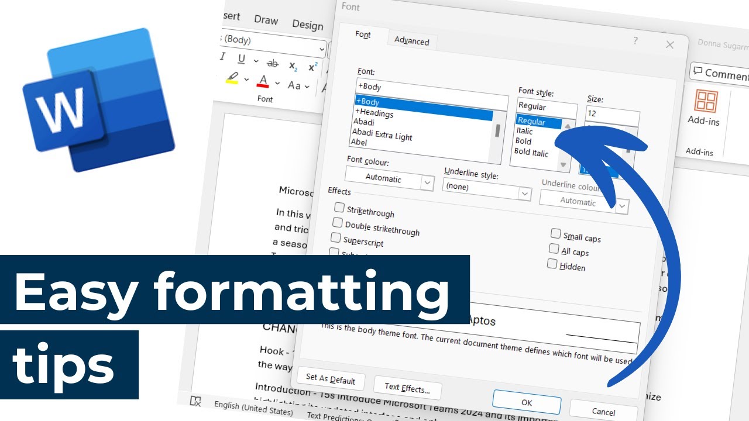Screen dimensions: 749x421
Task: Tick the Strikethrough checkbox
Action: tap(339, 207)
